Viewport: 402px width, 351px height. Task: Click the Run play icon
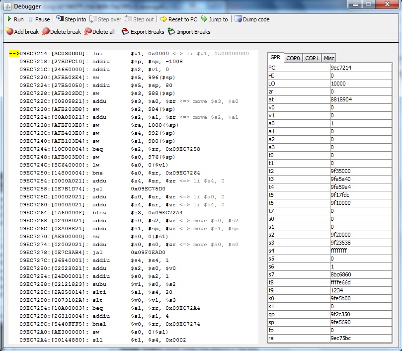9,19
